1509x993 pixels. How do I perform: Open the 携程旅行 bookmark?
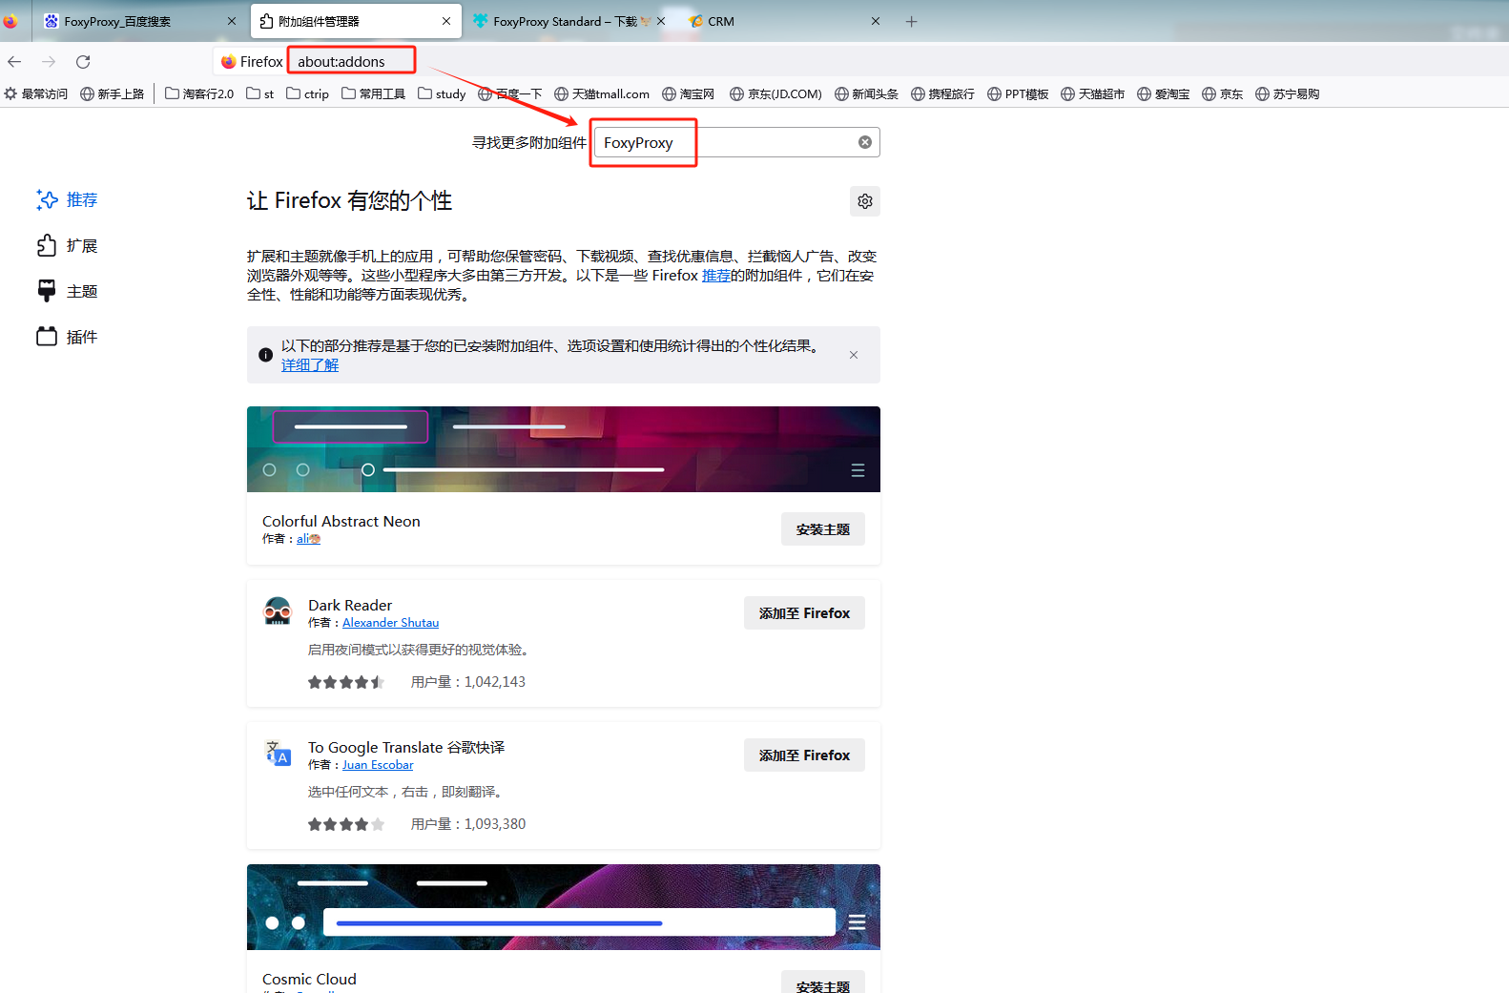[942, 93]
